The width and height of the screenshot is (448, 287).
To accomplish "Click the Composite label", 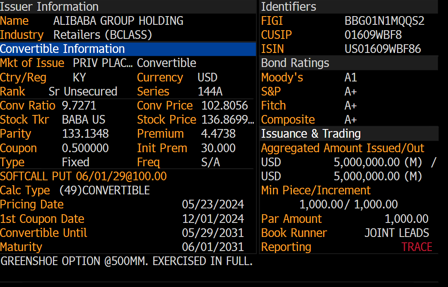I will click(288, 120).
